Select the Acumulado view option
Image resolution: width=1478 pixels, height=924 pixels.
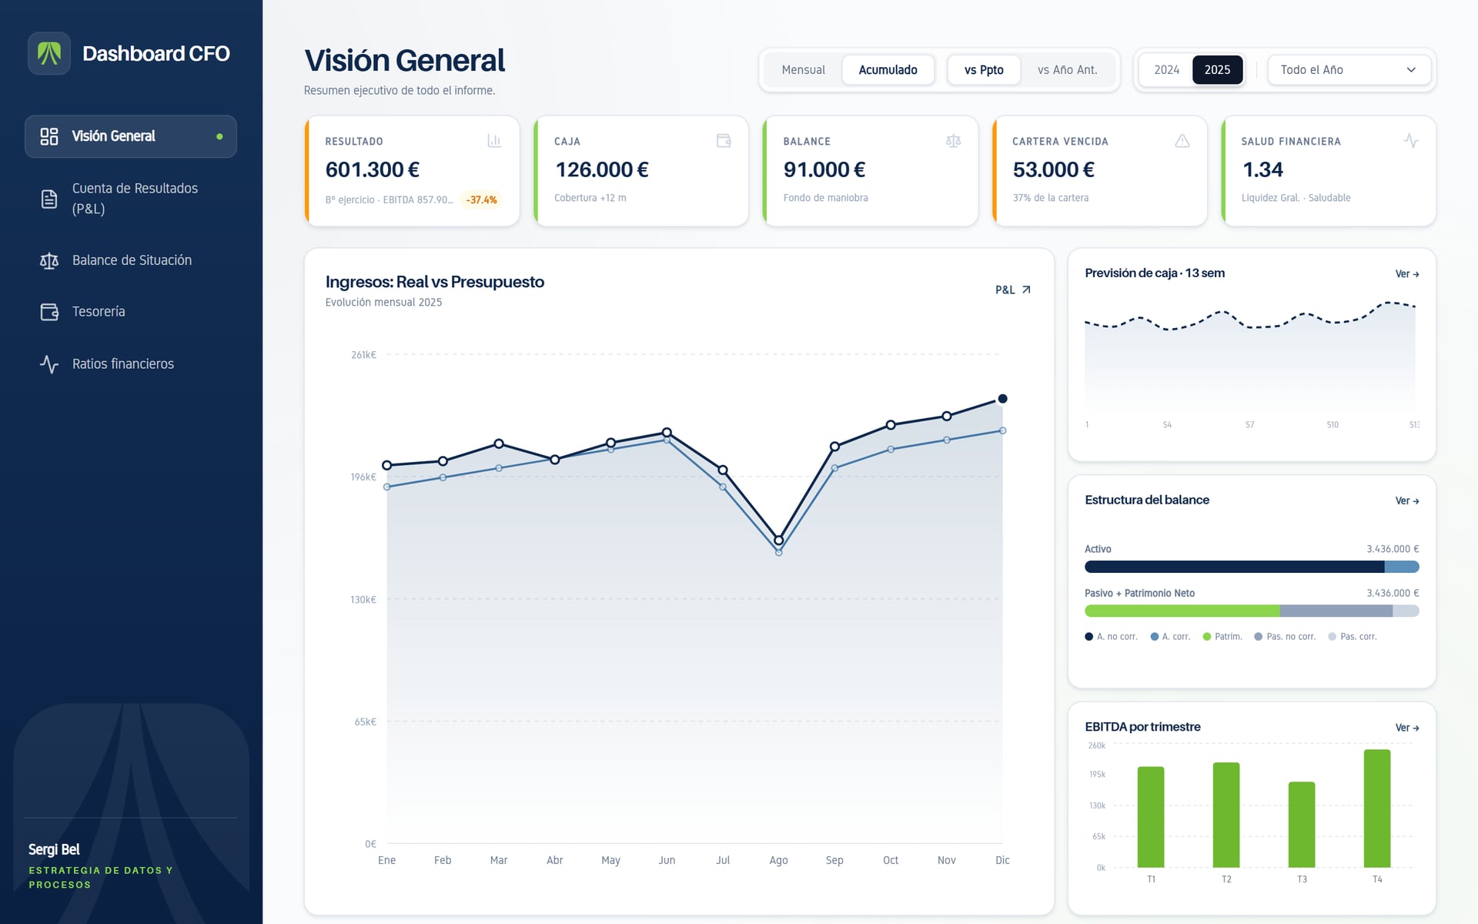pos(888,70)
